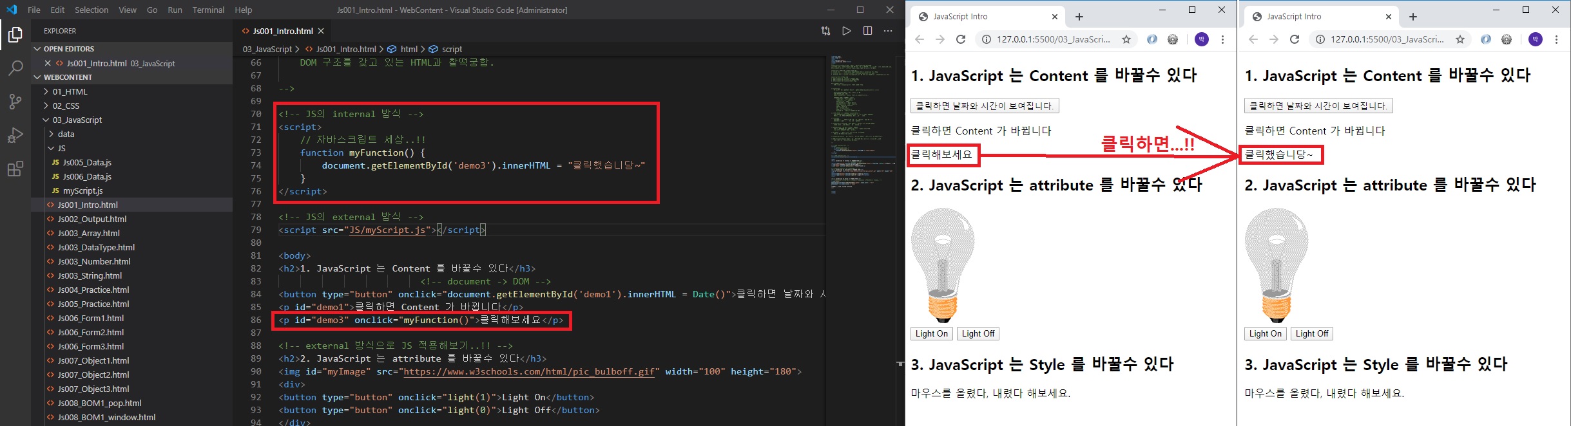Open the editor More Actions ellipsis
The image size is (1571, 426).
(888, 31)
